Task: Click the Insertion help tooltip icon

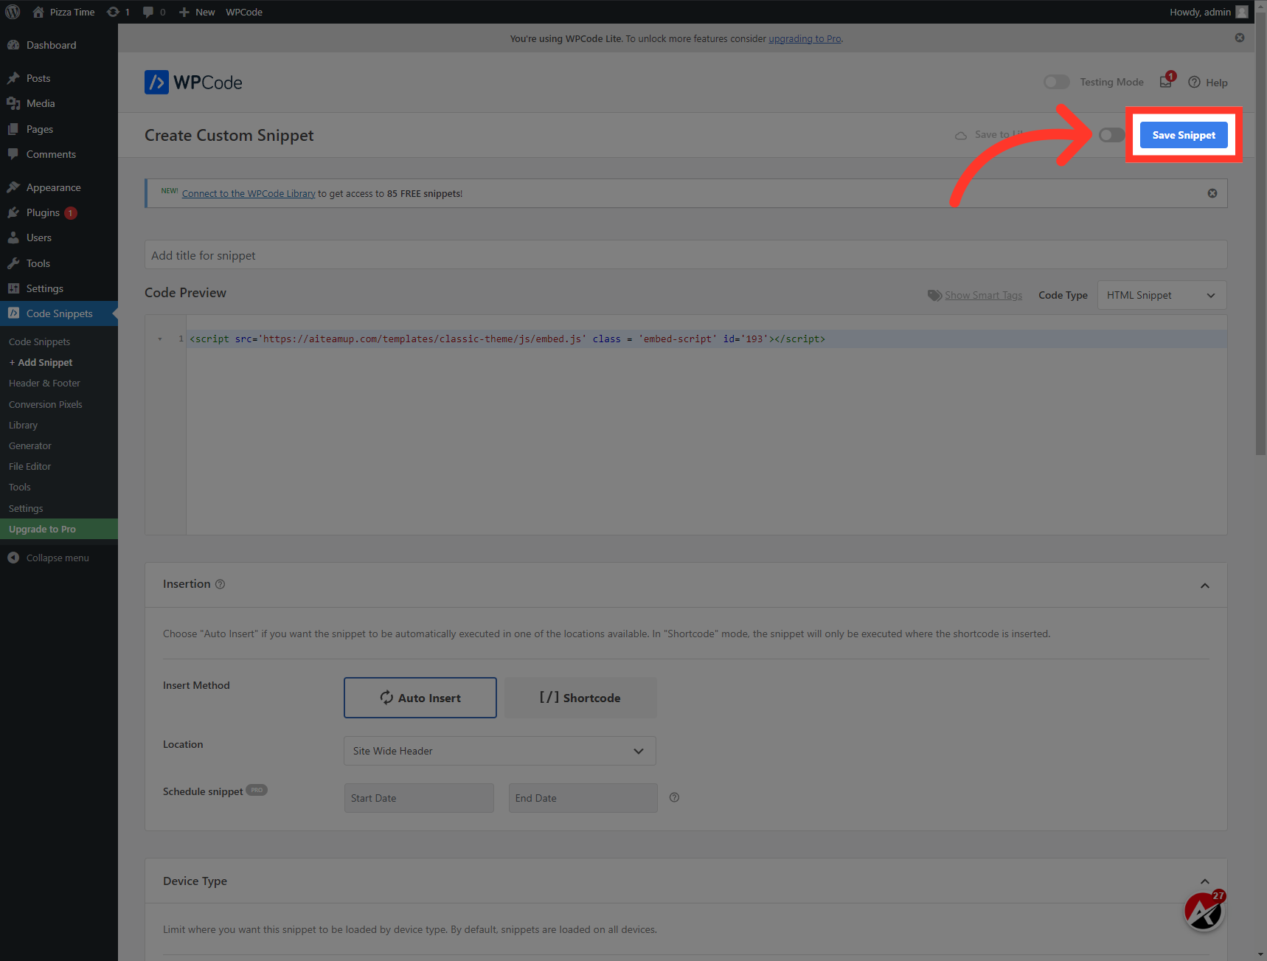Action: (220, 584)
